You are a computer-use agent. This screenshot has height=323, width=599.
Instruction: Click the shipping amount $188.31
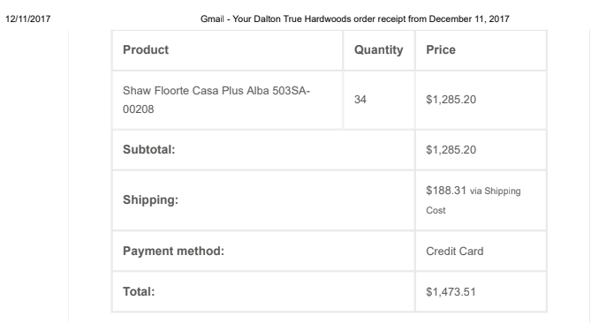tap(446, 190)
